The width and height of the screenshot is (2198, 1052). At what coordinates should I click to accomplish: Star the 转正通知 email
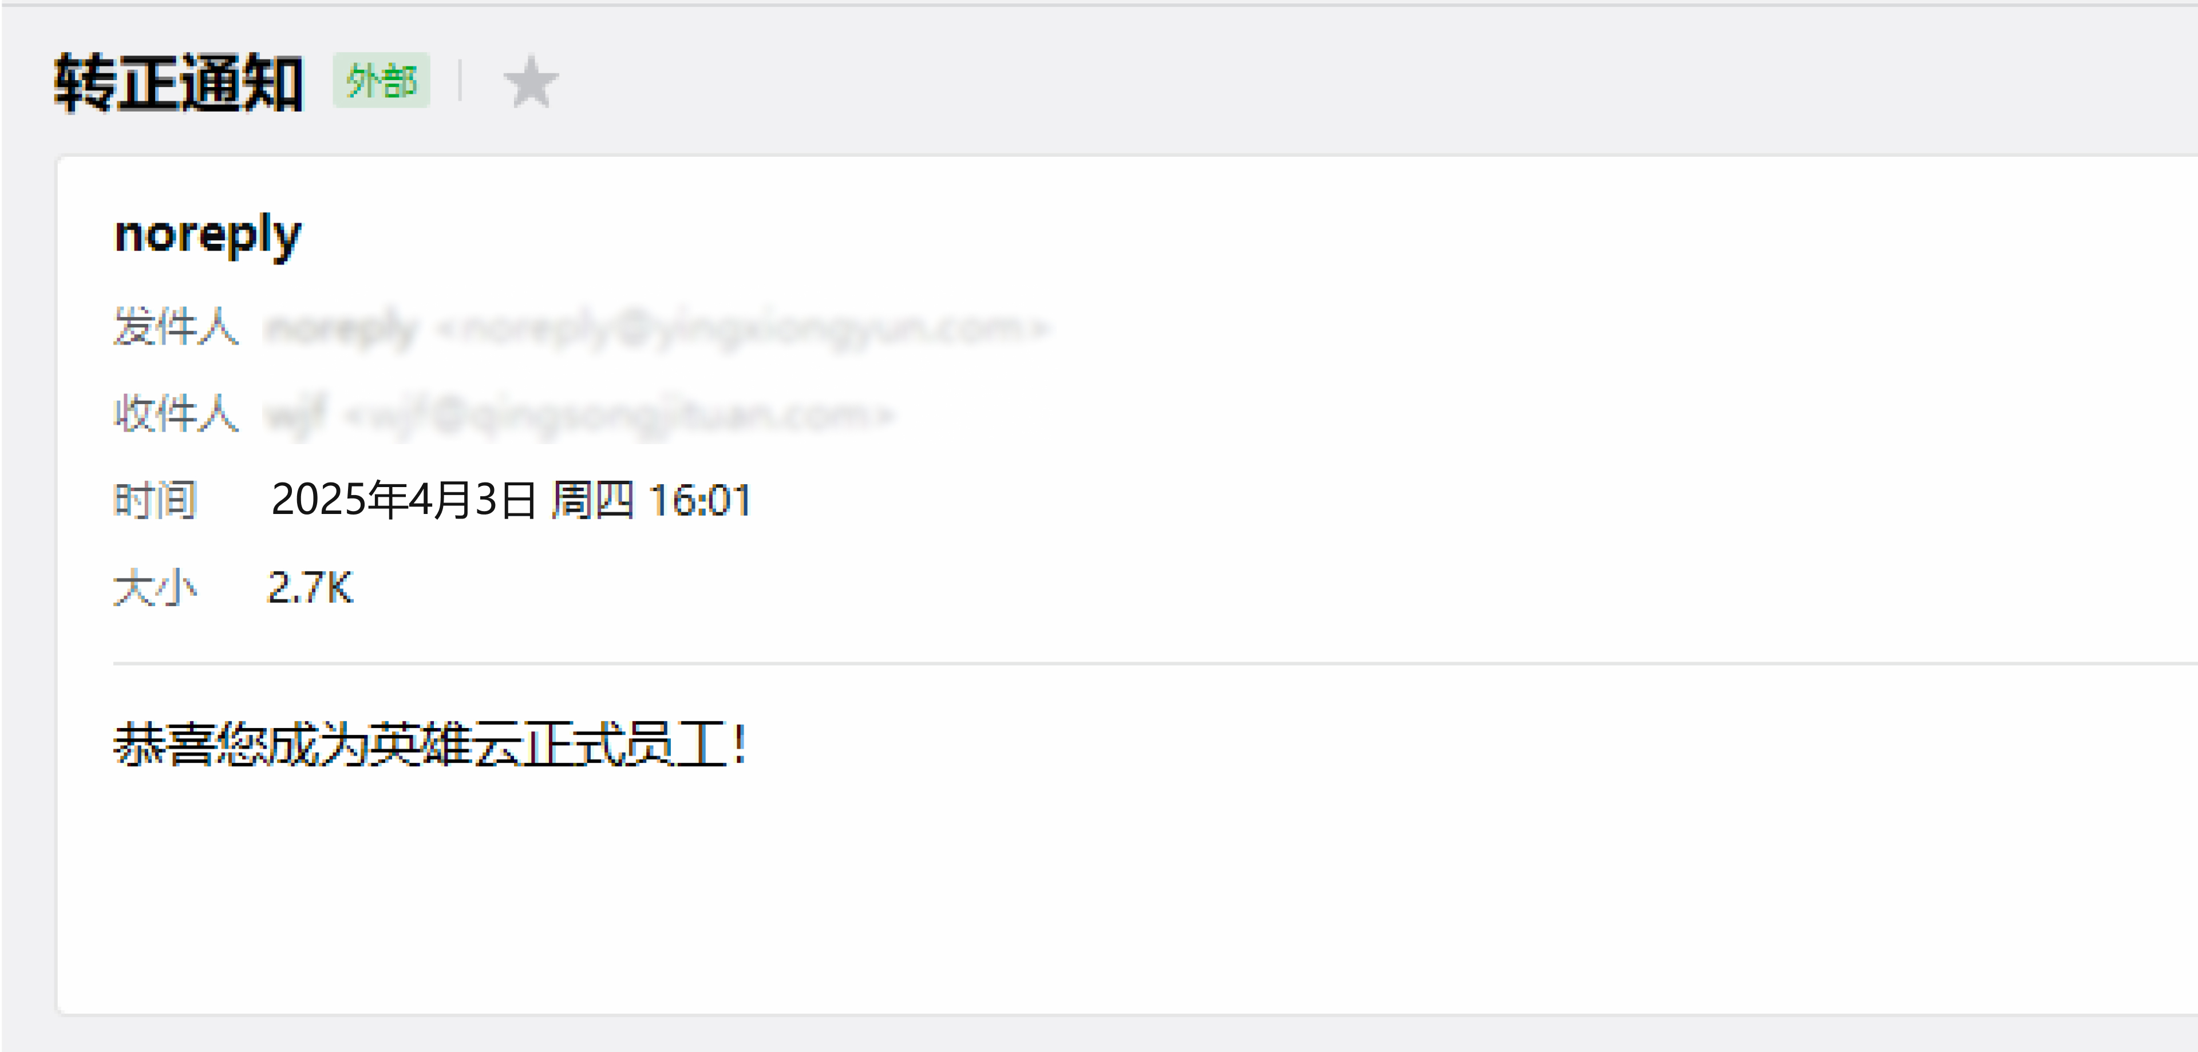tap(531, 82)
